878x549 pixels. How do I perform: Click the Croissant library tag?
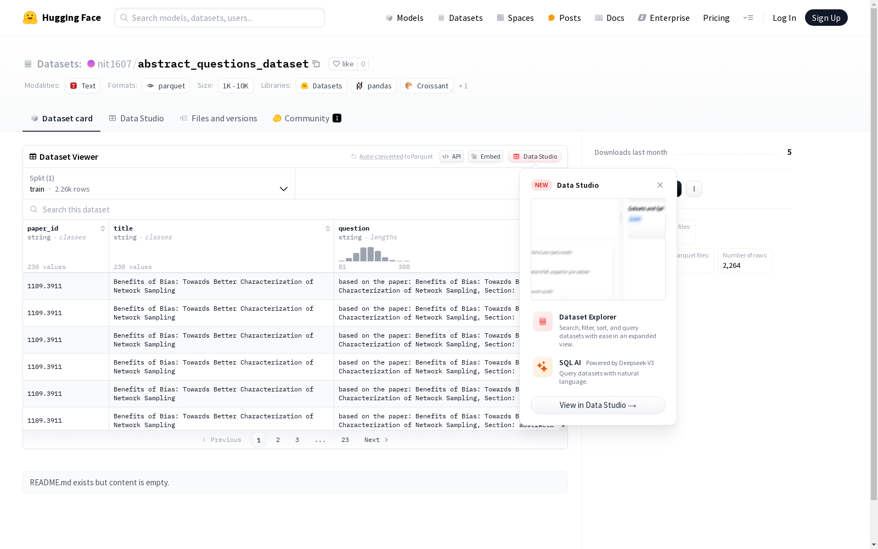click(427, 86)
